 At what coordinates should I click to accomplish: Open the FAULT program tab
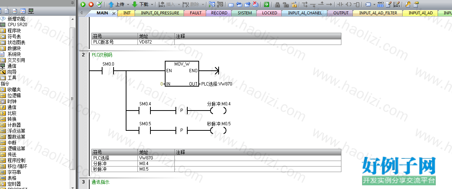(x=196, y=13)
